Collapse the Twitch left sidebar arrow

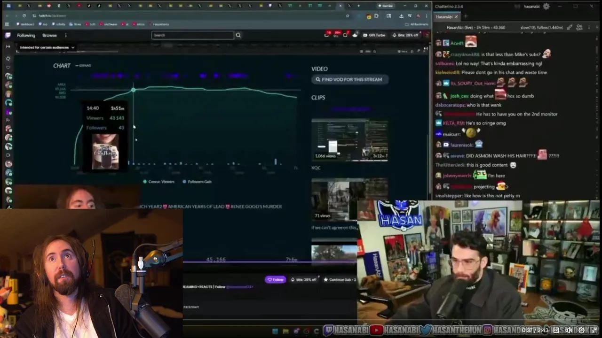pos(8,46)
